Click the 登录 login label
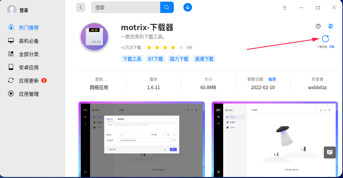The image size is (343, 178). click(24, 10)
